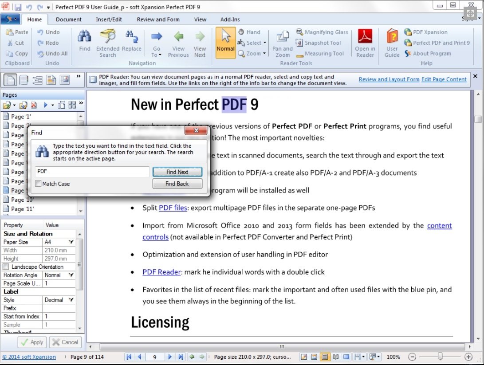Open the User Guide help icon
This screenshot has height=365, width=484.
click(392, 37)
